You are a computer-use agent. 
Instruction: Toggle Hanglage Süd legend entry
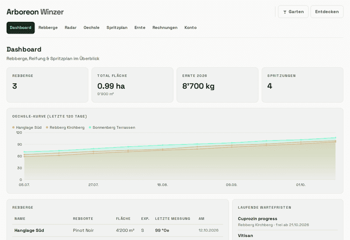pyautogui.click(x=27, y=127)
